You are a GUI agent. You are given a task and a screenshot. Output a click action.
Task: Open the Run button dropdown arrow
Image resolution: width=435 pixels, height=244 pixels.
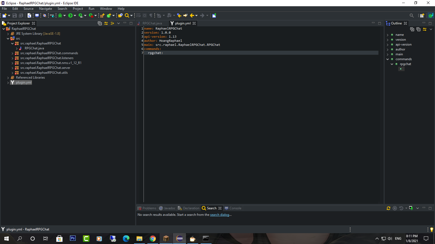(75, 16)
